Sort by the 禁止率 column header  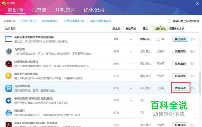coord(116,29)
